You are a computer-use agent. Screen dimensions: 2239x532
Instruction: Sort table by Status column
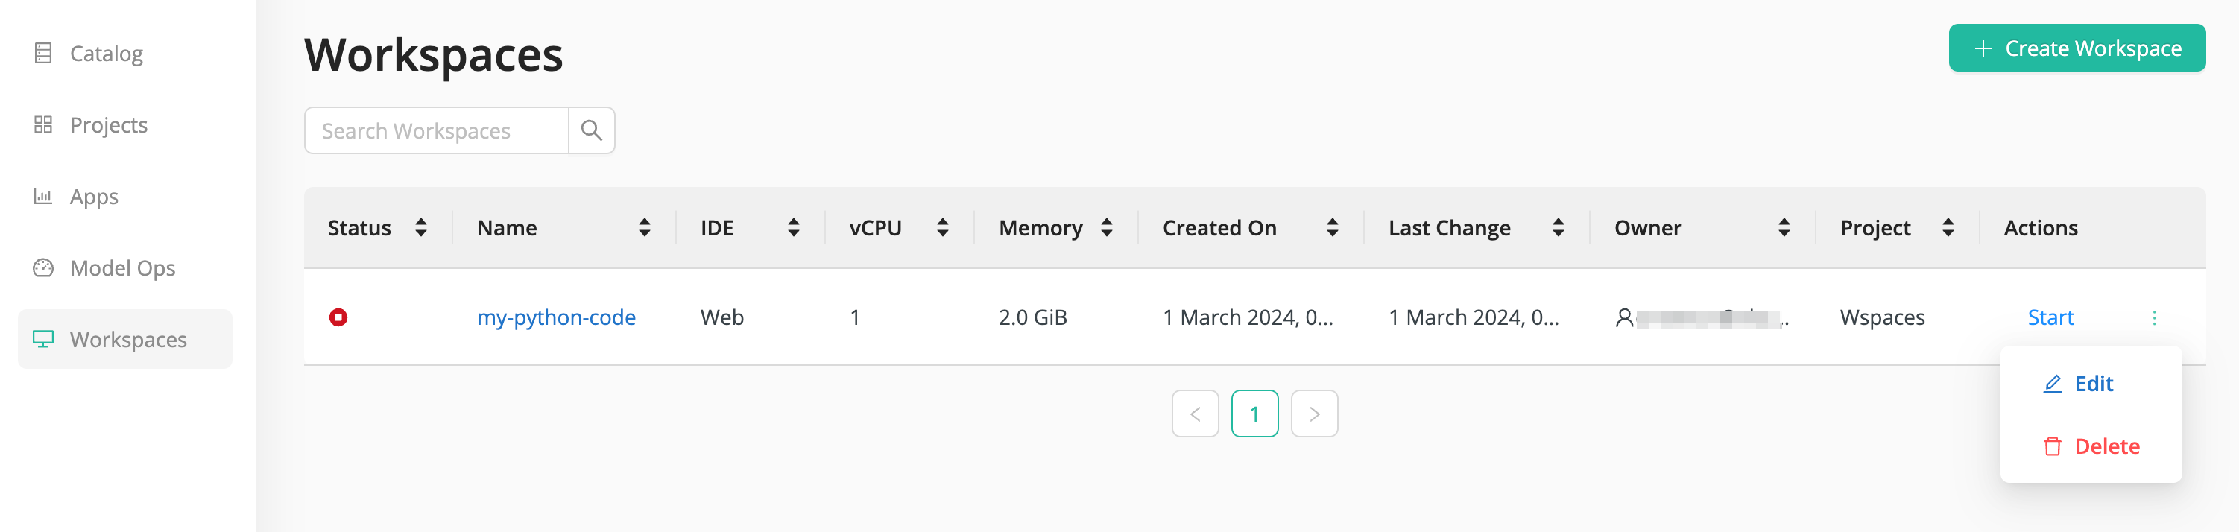click(420, 228)
